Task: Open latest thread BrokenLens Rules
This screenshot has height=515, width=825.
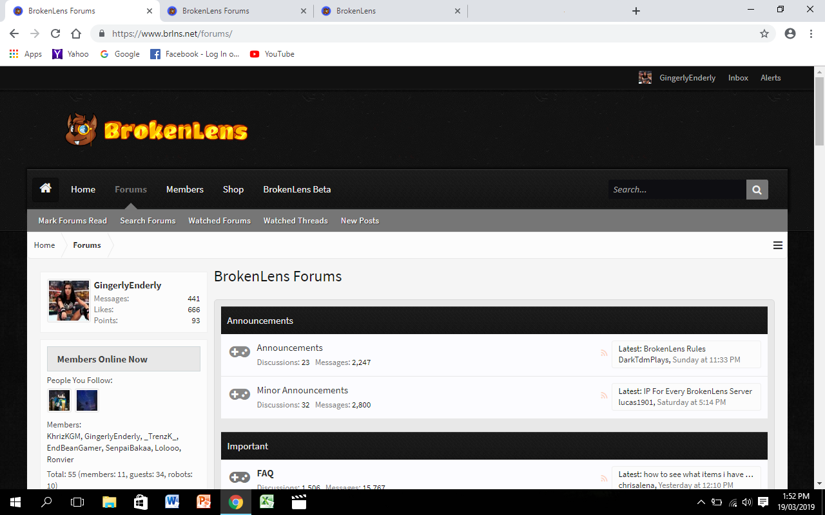Action: coord(674,349)
